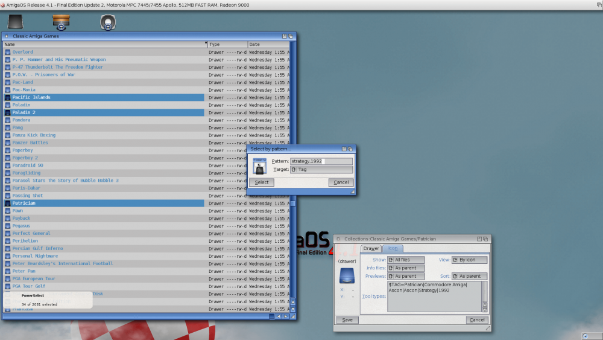Click scroll down arrow in games list

[293, 309]
